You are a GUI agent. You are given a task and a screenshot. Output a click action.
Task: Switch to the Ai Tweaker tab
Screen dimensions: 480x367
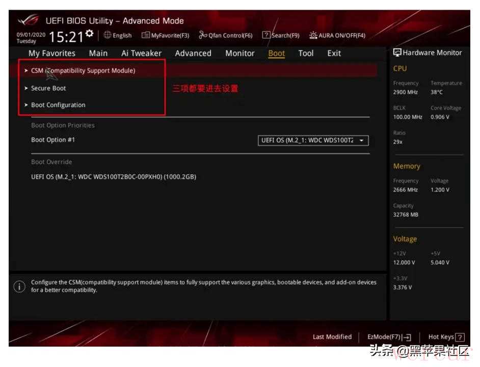[x=141, y=53]
